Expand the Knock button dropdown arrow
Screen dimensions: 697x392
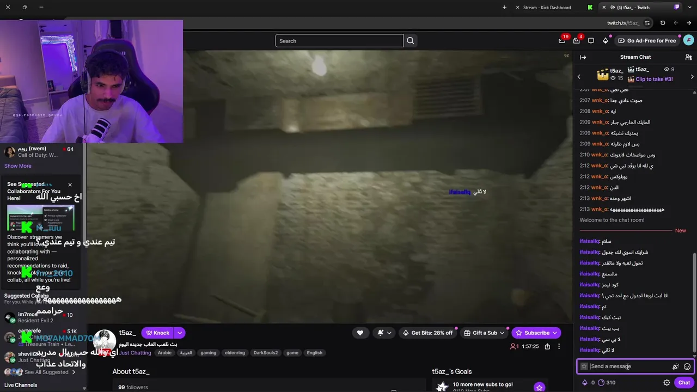pos(179,333)
